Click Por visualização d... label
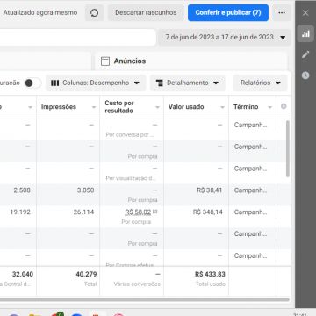This screenshot has width=316, height=316. pyautogui.click(x=131, y=178)
